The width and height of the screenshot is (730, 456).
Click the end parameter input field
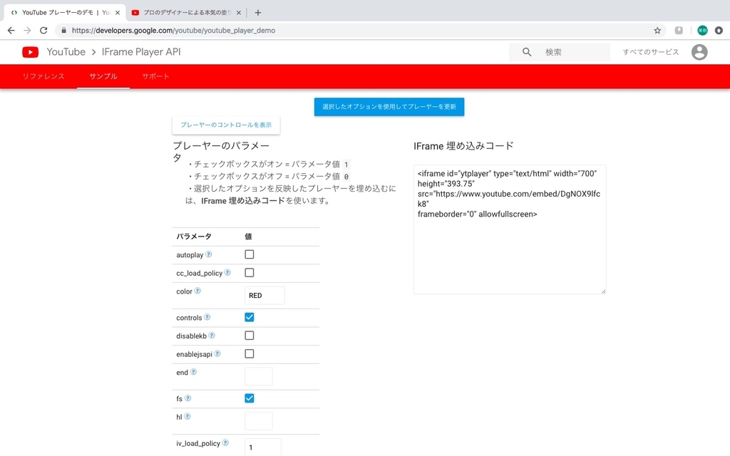(x=259, y=376)
